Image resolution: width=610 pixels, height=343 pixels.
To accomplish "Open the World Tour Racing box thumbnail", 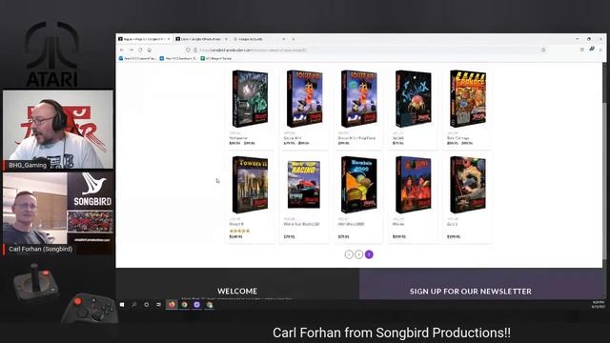I will pos(304,185).
